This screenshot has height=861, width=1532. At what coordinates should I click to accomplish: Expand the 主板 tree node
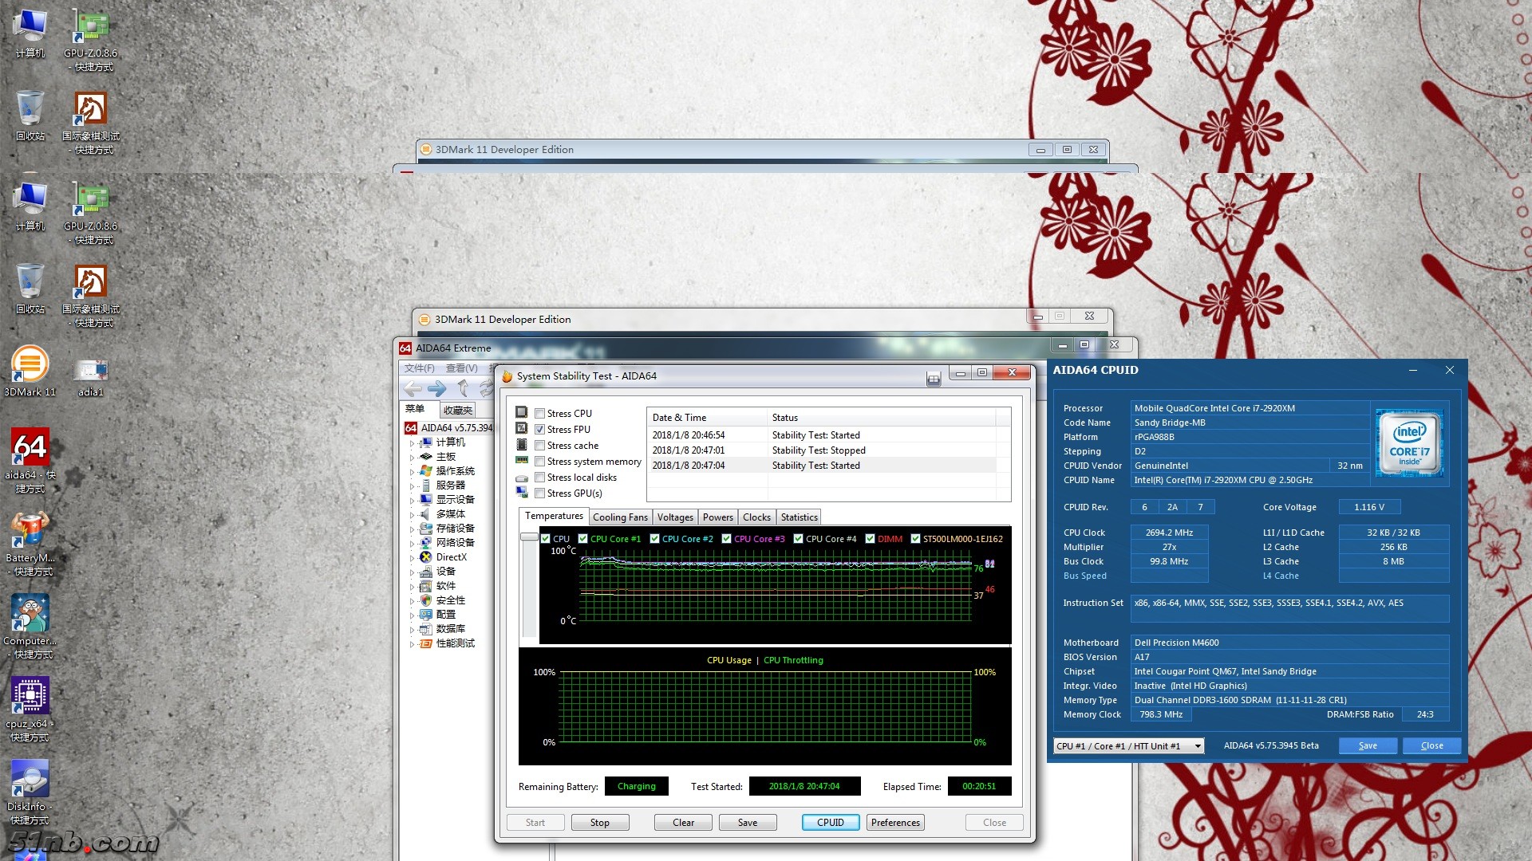click(x=413, y=457)
